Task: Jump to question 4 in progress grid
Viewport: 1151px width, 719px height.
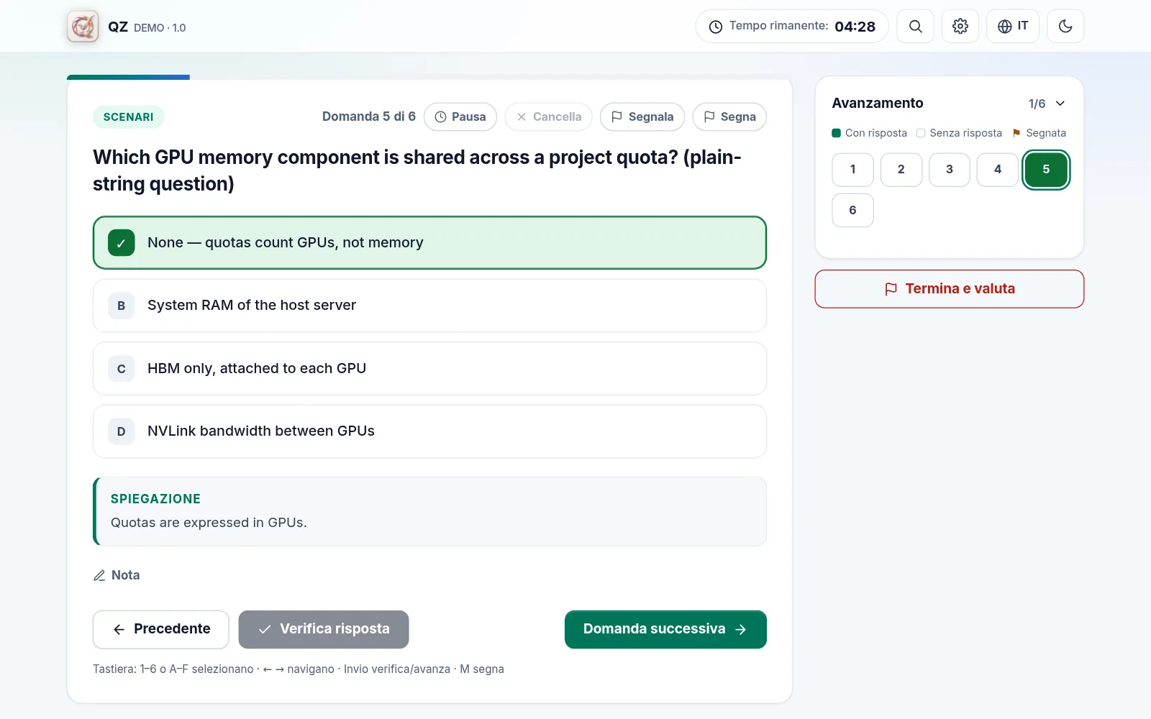Action: [998, 170]
